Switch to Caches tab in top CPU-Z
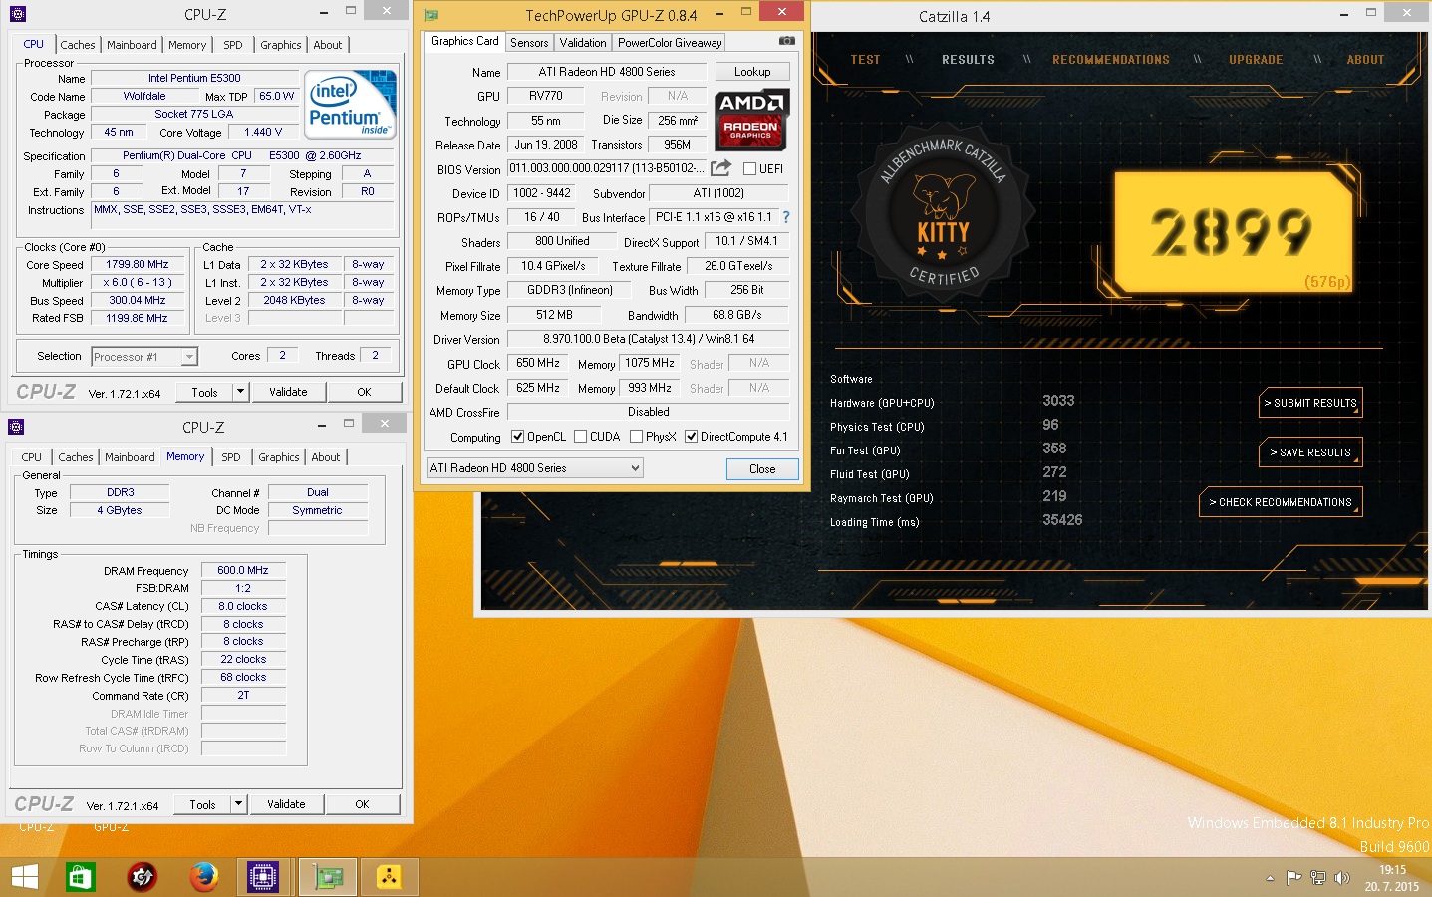The width and height of the screenshot is (1432, 897). coord(77,45)
